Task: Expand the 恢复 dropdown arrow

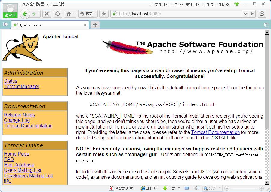Action: pyautogui.click(x=96, y=14)
